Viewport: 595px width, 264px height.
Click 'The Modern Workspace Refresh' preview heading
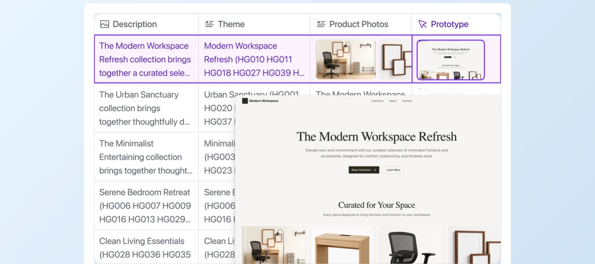pyautogui.click(x=377, y=137)
